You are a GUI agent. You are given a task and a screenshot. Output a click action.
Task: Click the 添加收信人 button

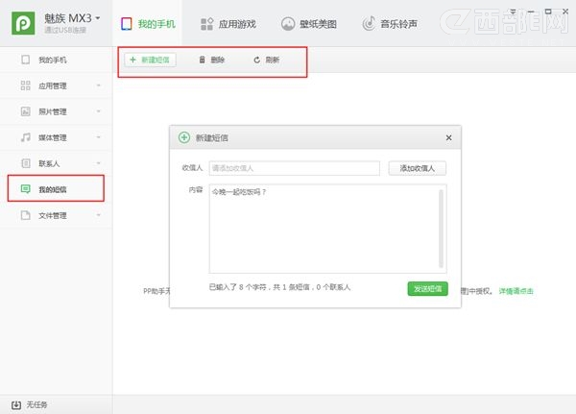click(x=417, y=168)
